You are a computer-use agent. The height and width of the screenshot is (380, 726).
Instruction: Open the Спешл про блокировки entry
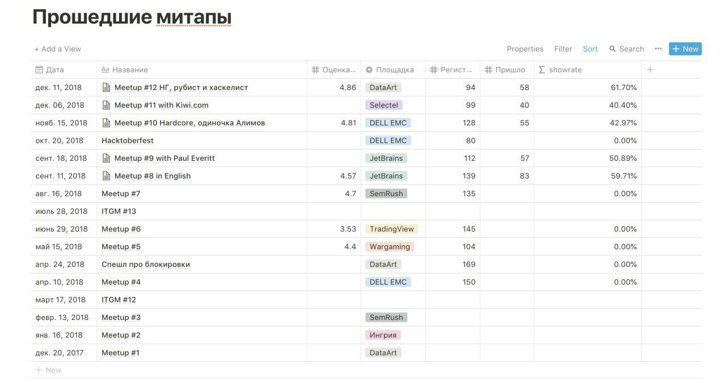(x=146, y=264)
